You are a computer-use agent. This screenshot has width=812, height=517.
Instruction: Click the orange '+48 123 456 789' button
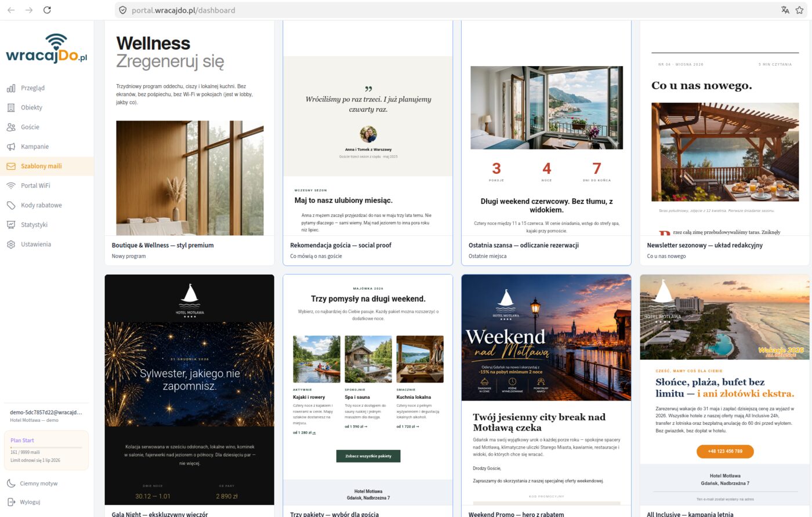(725, 452)
